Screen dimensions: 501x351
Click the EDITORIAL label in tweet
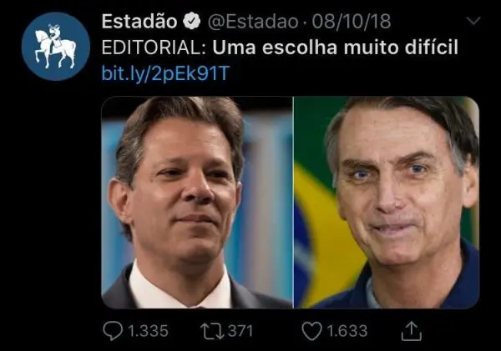pos(154,48)
